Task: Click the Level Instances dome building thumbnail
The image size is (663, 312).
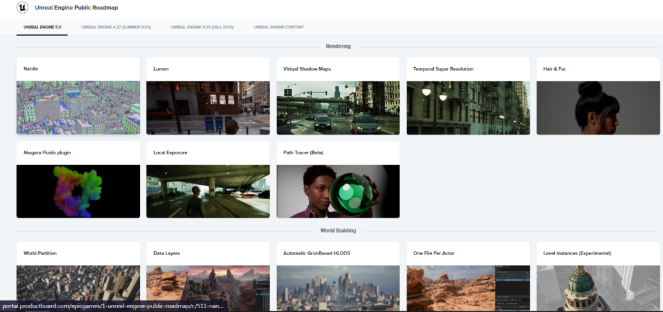Action: (598, 288)
